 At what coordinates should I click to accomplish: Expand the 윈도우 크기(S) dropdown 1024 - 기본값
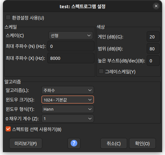68,100
